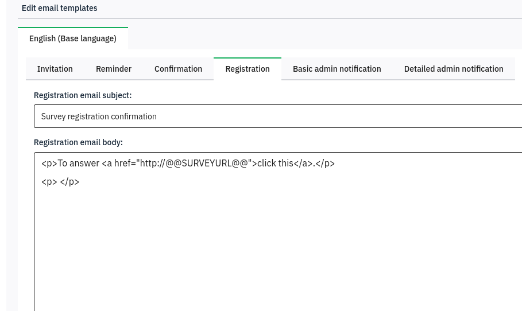Click the words 'To answer' in body
The image size is (522, 311).
79,164
